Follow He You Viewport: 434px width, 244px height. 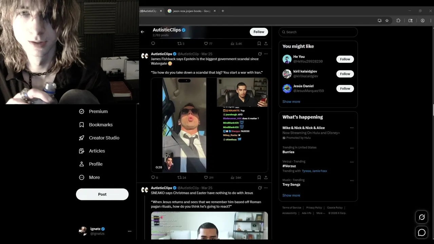point(345,59)
